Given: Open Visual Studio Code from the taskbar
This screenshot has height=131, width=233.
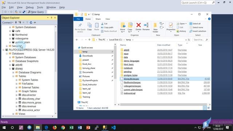Looking at the screenshot, I should click(113, 128).
